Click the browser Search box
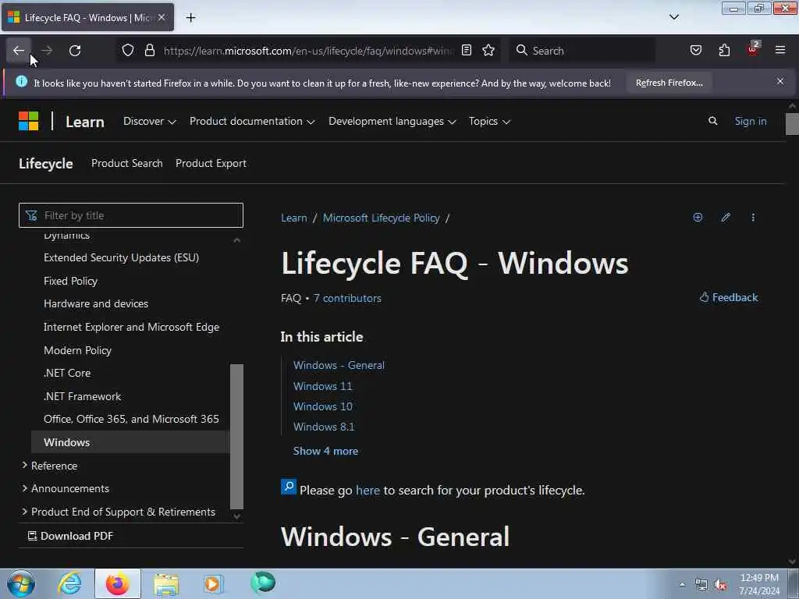 tap(582, 51)
